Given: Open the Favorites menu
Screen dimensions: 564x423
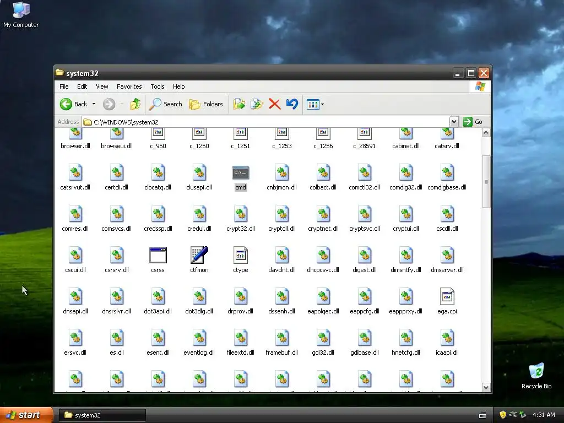Looking at the screenshot, I should tap(129, 86).
